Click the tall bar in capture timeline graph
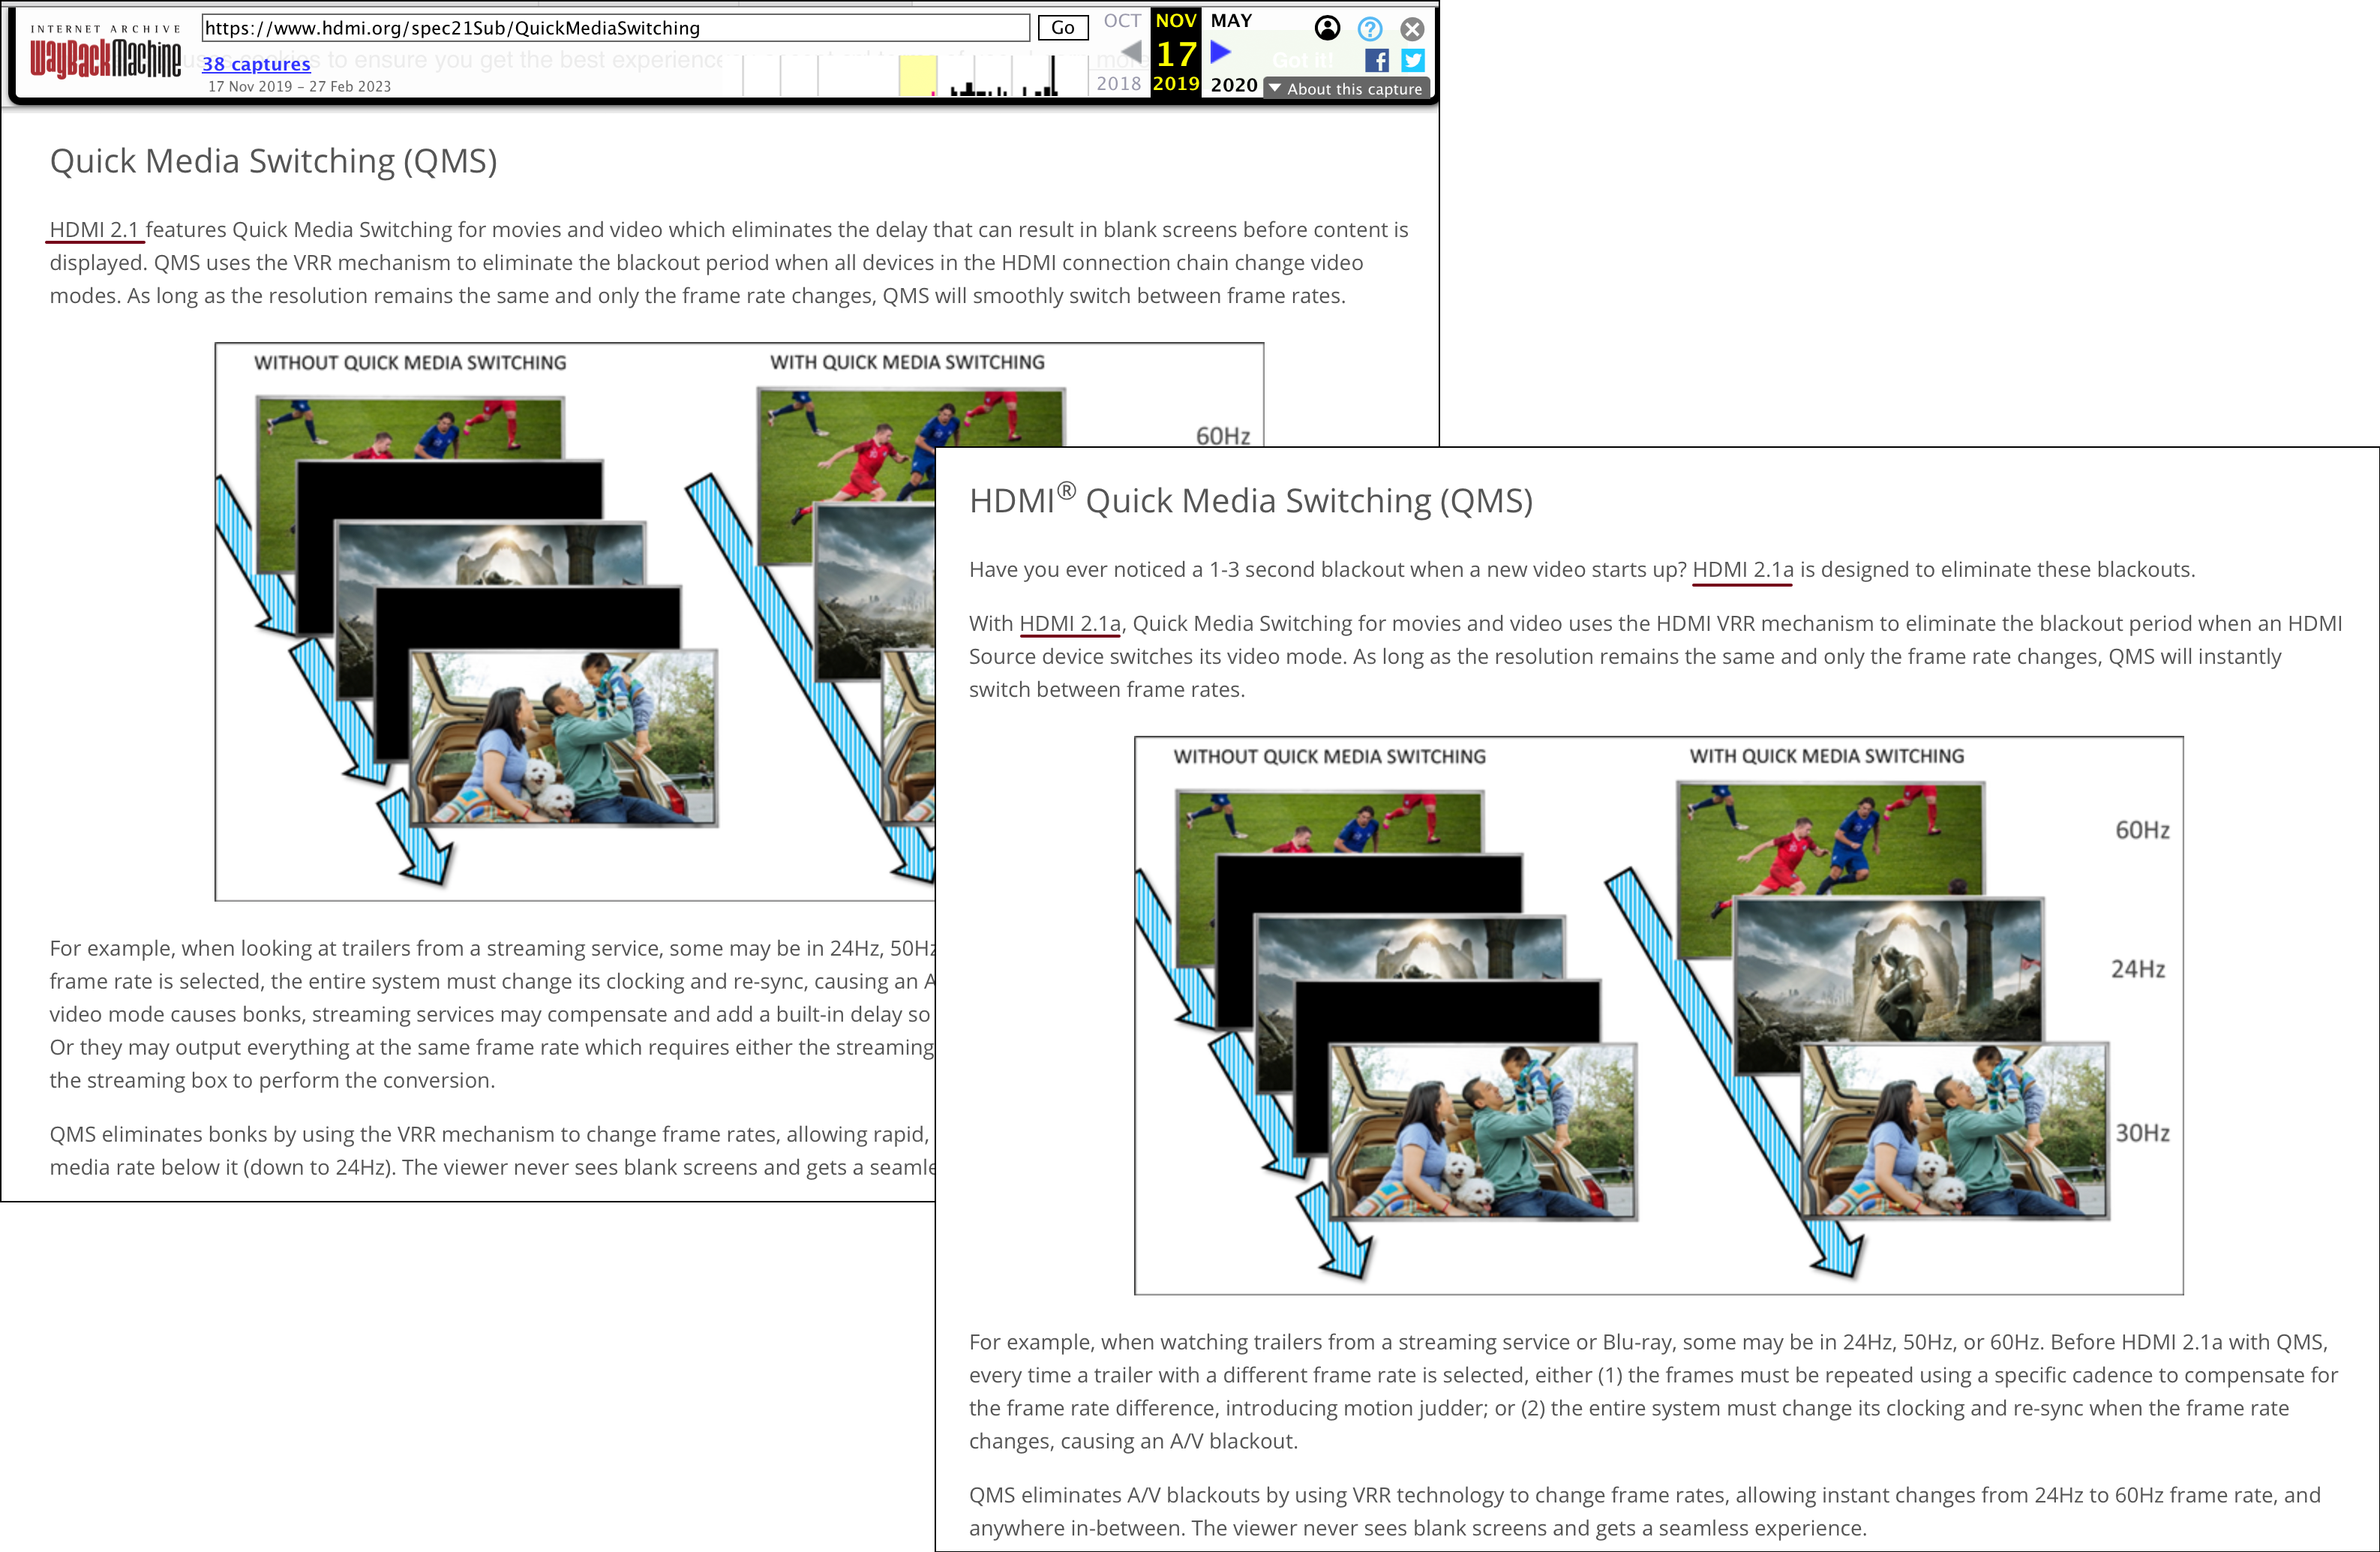Viewport: 2380px width, 1552px height. [1052, 76]
